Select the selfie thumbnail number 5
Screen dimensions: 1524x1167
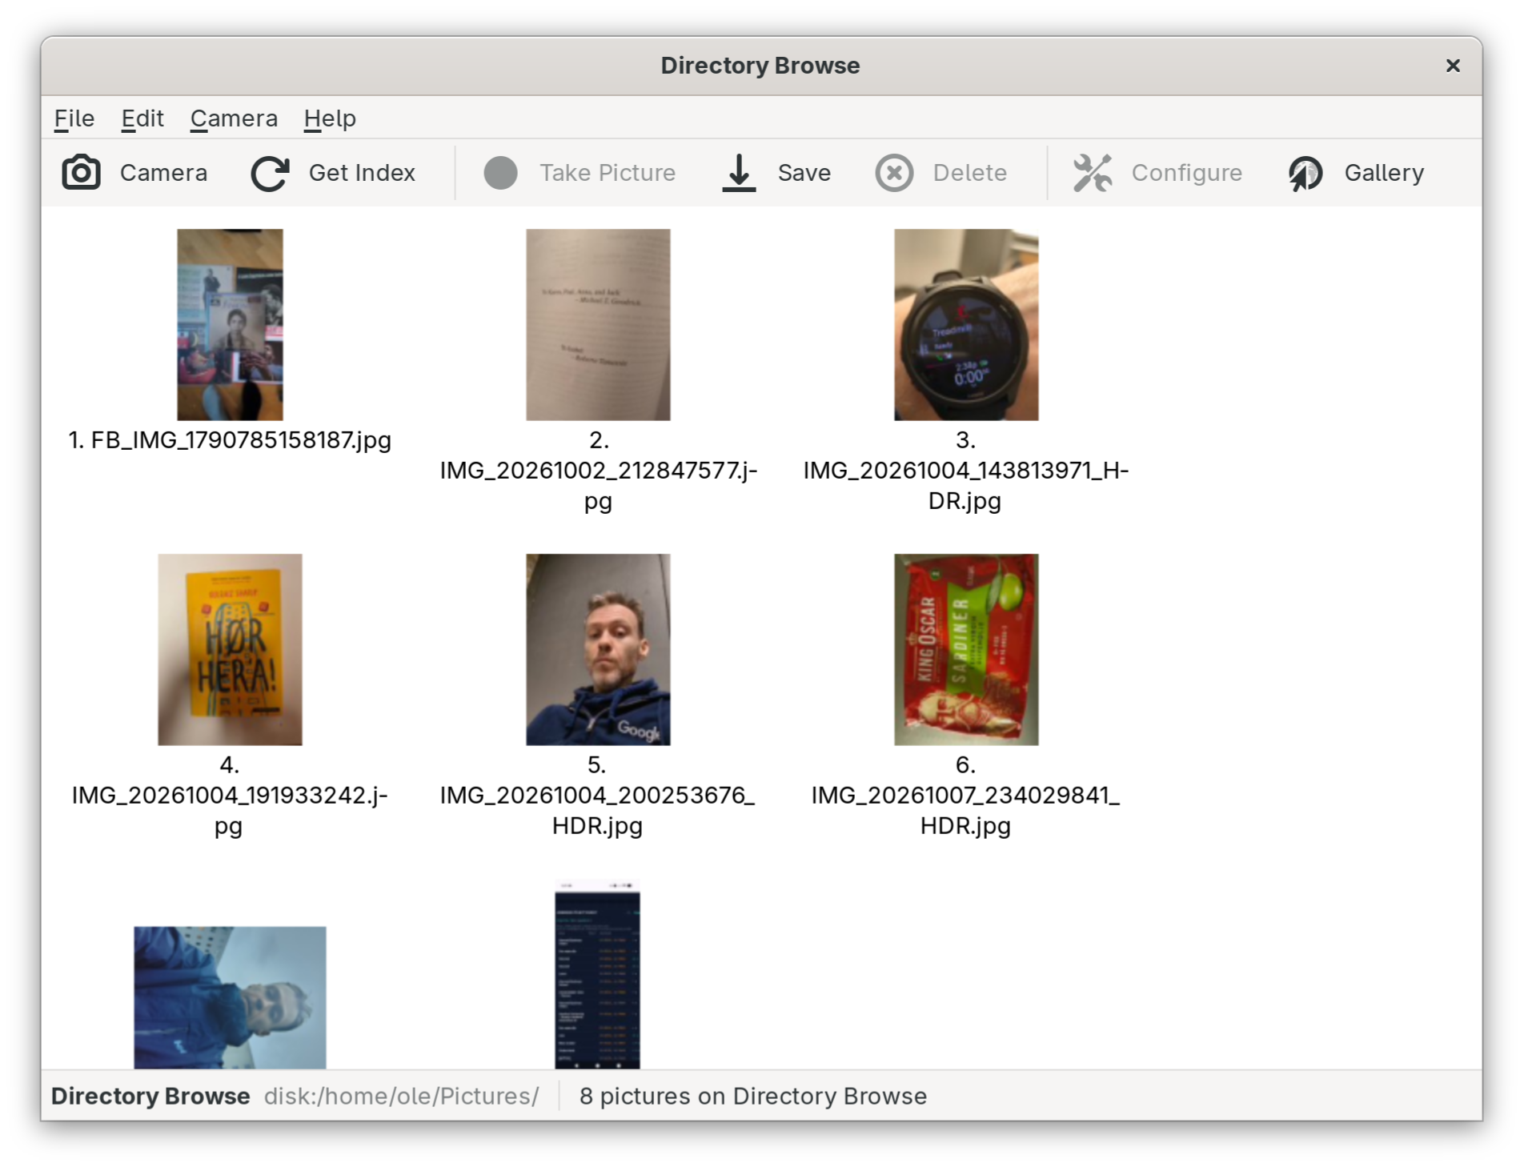click(x=598, y=649)
